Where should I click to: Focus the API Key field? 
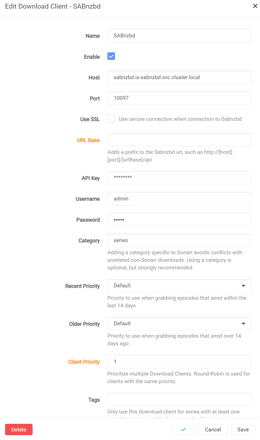coord(179,178)
